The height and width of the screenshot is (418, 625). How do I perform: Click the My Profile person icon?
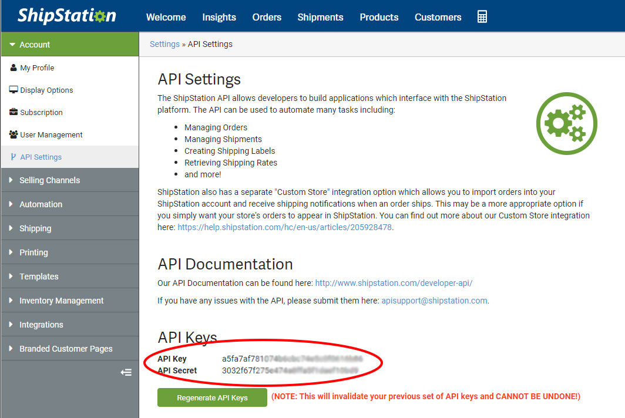13,68
